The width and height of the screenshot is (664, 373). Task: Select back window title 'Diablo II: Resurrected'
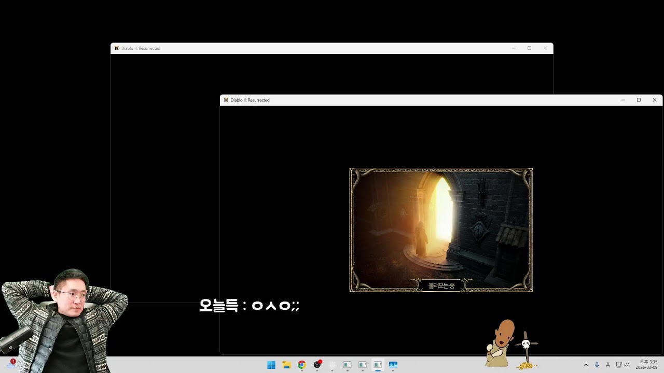141,48
